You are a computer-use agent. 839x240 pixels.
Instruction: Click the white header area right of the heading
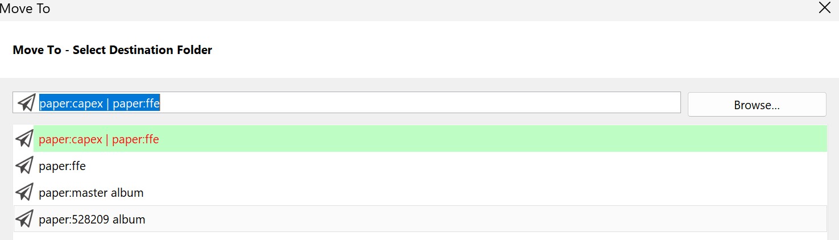click(512, 50)
